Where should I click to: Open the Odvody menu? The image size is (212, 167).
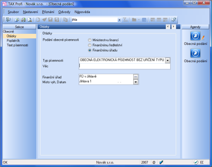coord(64,12)
